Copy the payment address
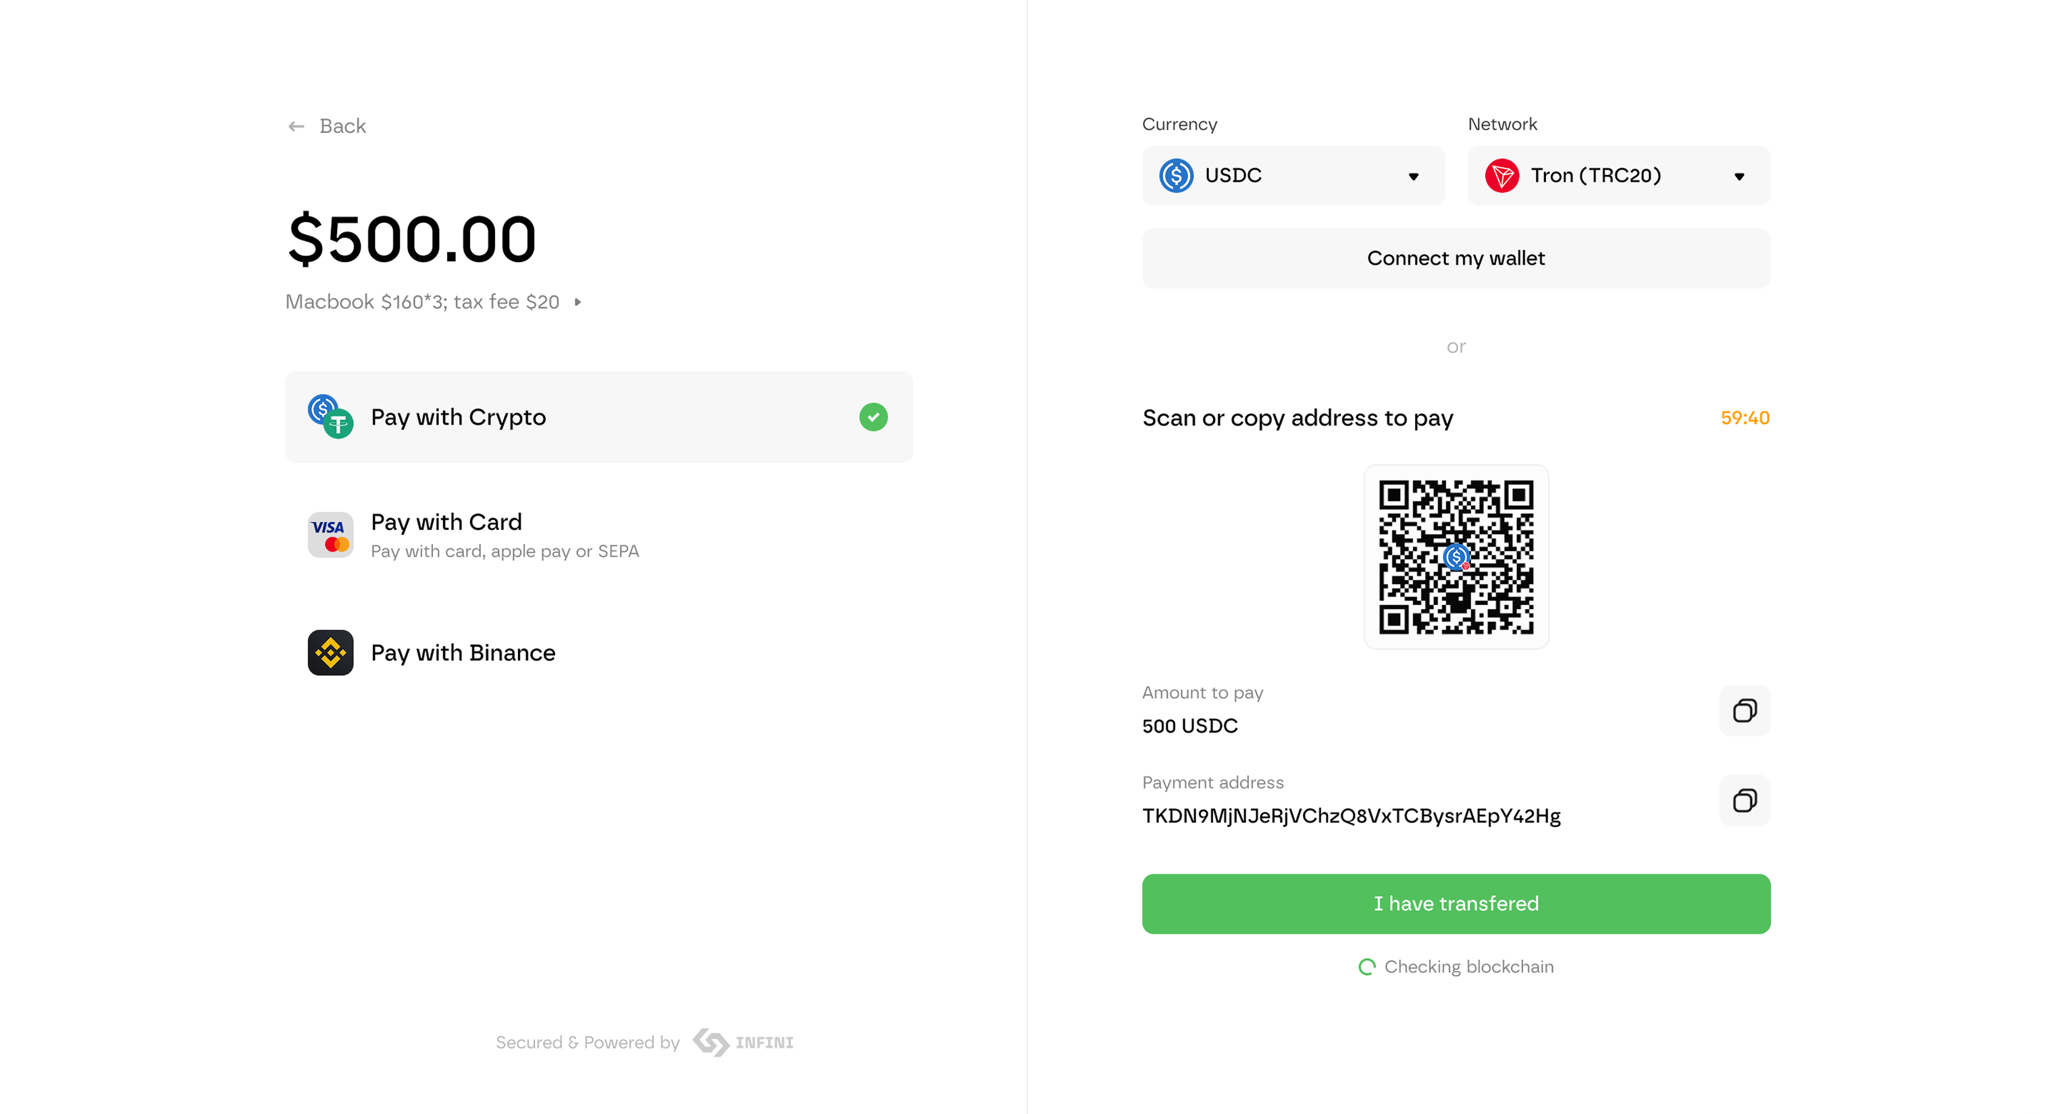Image resolution: width=2056 pixels, height=1114 pixels. [1744, 800]
